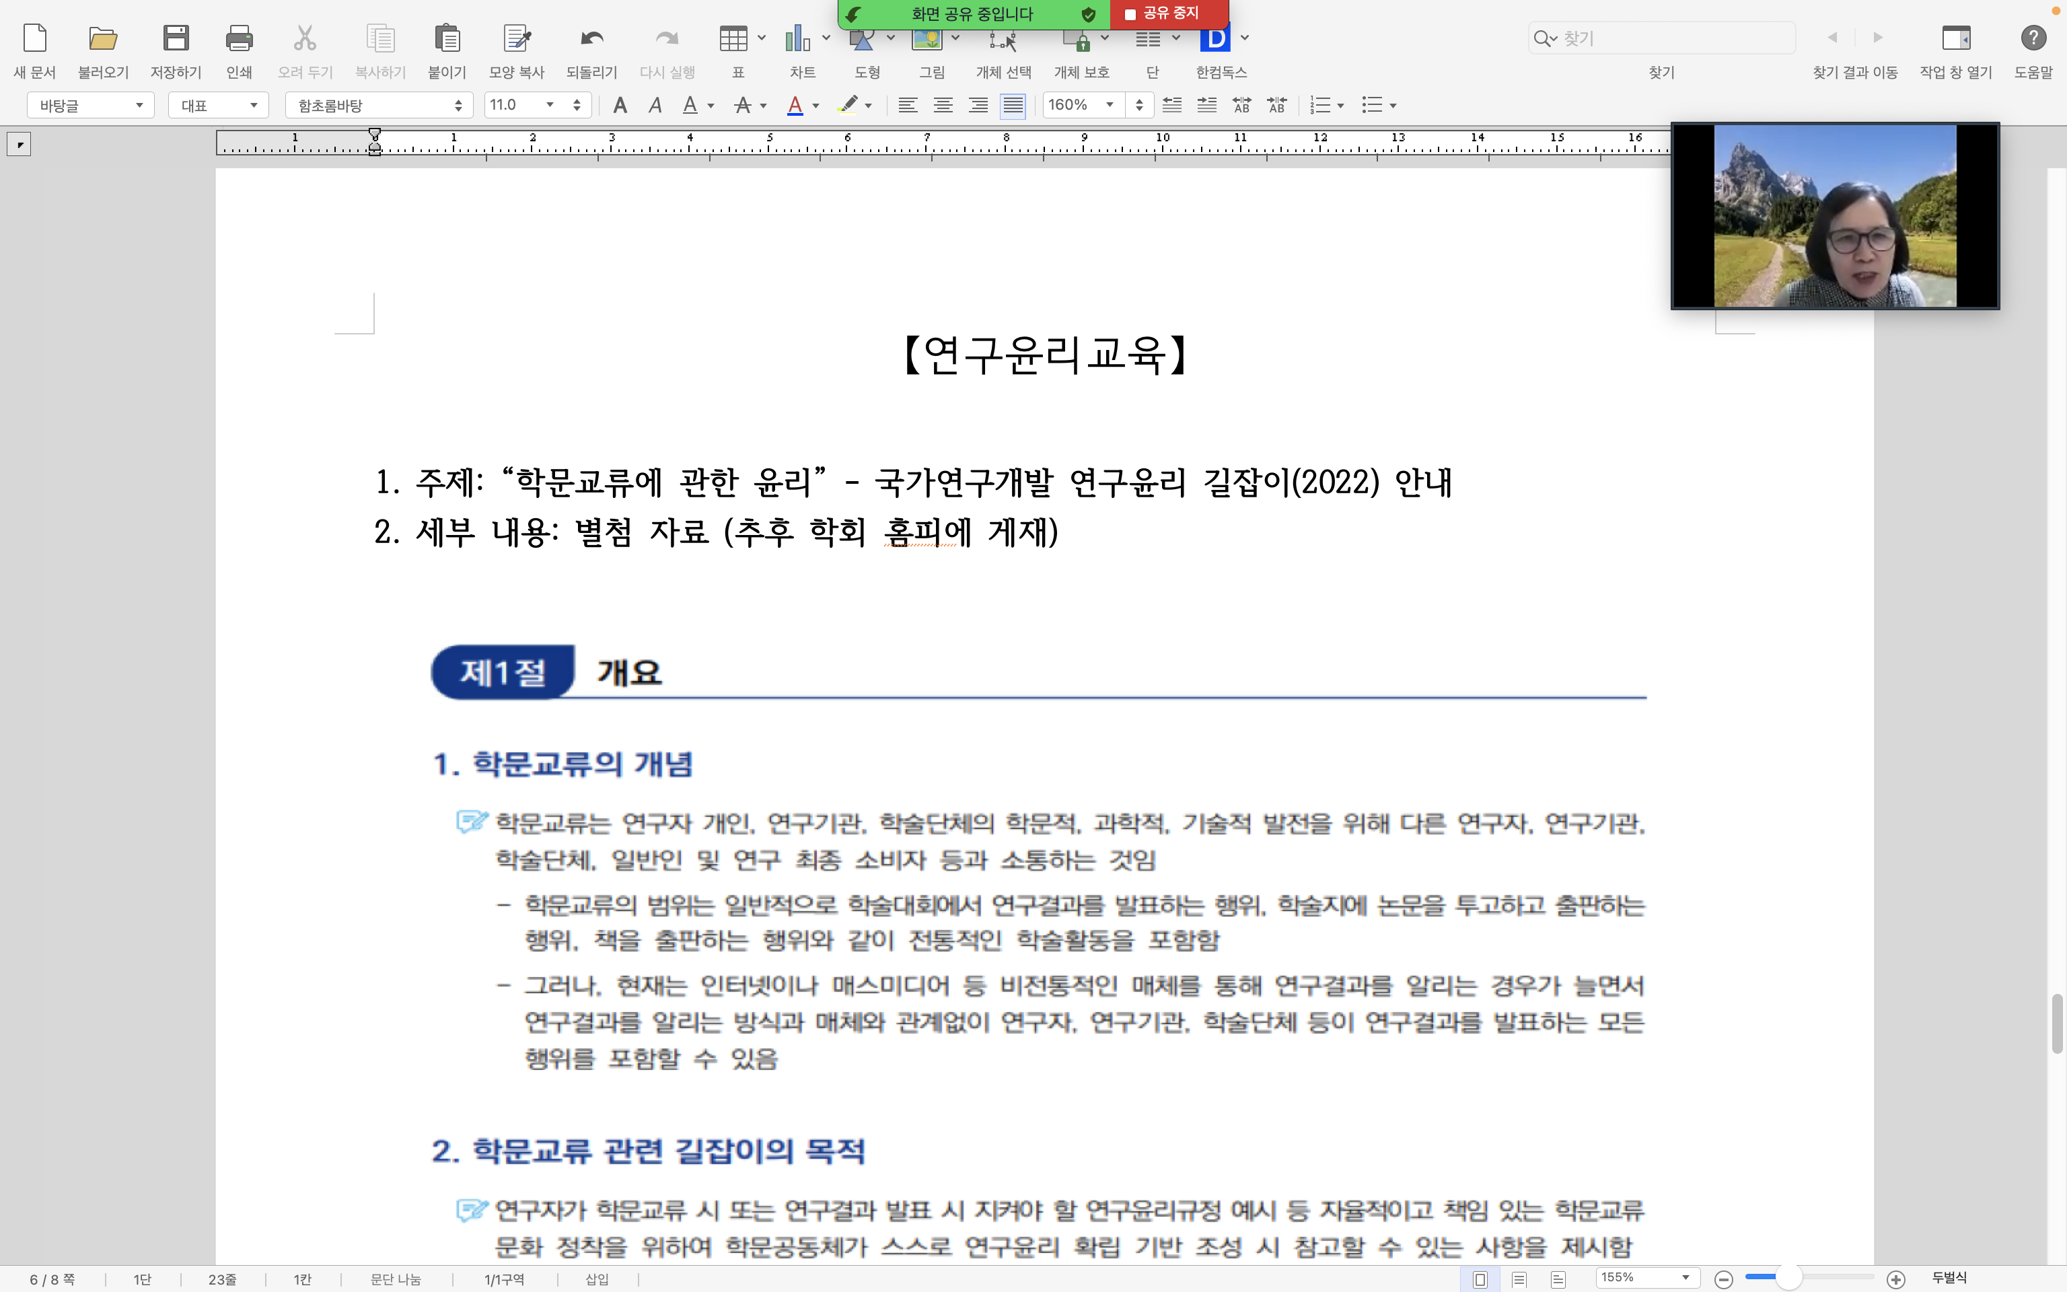Toggle left paragraph alignment

[x=908, y=105]
